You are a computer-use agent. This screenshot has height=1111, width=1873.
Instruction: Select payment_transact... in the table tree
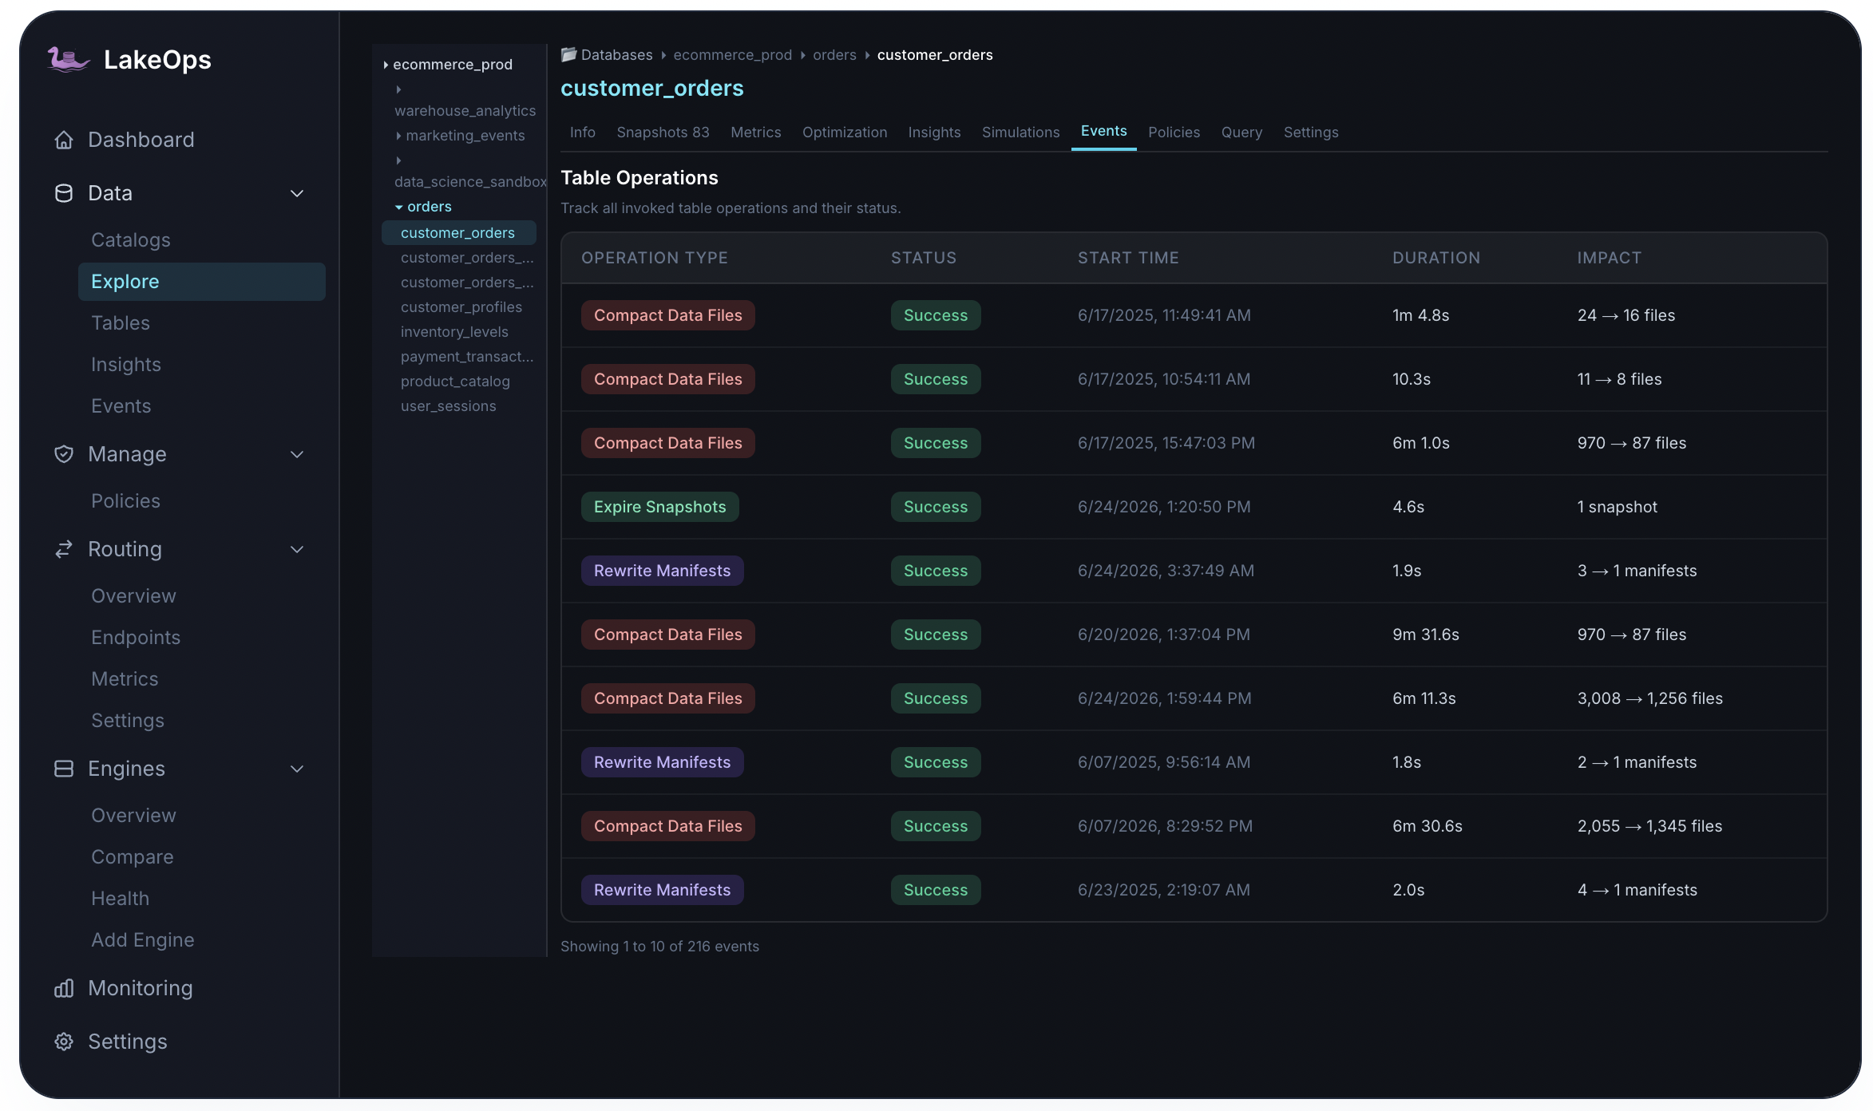[467, 357]
